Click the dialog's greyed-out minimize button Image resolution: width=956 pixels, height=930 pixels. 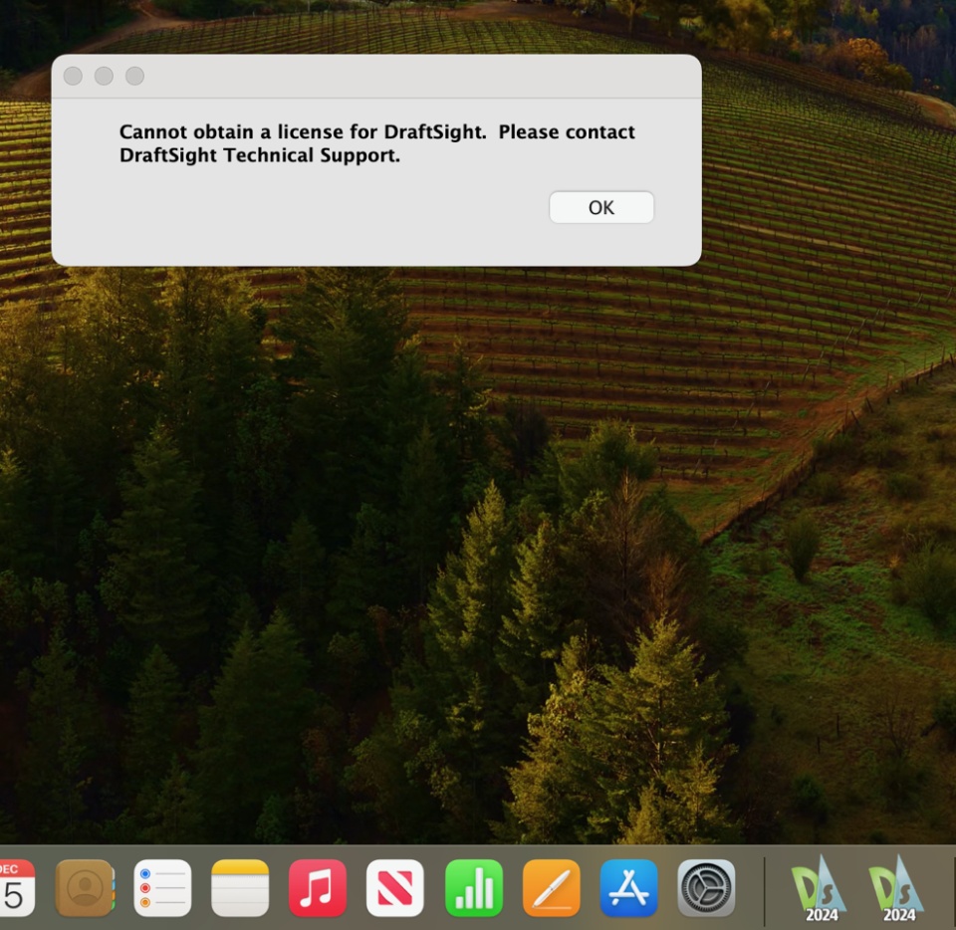[104, 77]
